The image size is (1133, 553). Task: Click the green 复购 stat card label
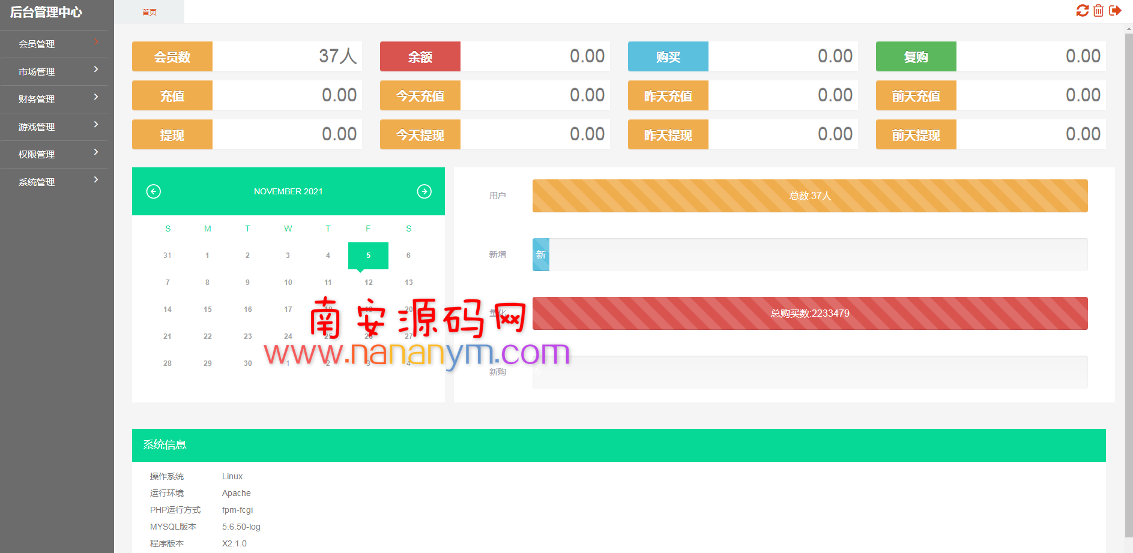pyautogui.click(x=916, y=56)
